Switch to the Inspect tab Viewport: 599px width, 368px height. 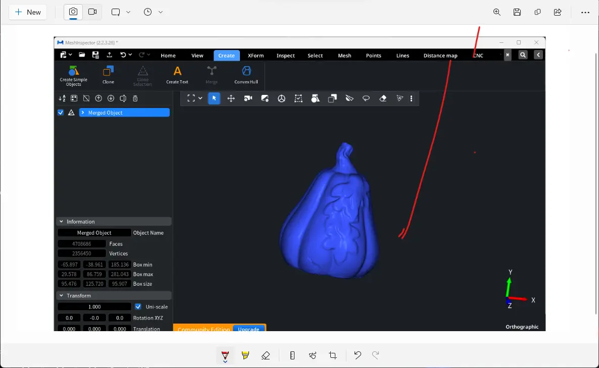tap(286, 56)
